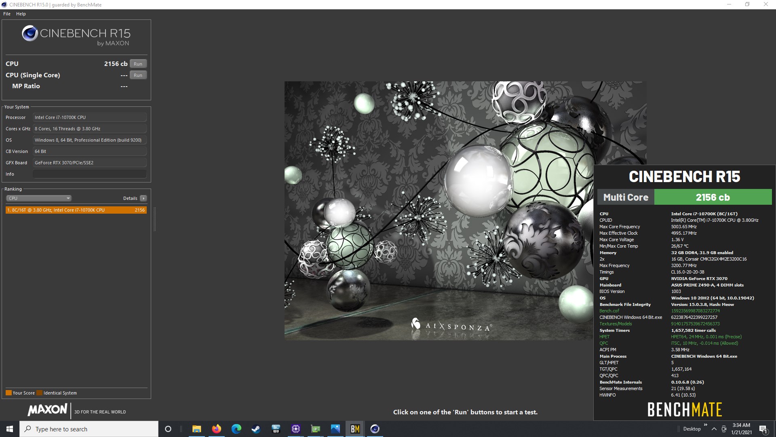This screenshot has width=776, height=437.
Task: Launch Firefox from the taskbar
Action: click(217, 429)
